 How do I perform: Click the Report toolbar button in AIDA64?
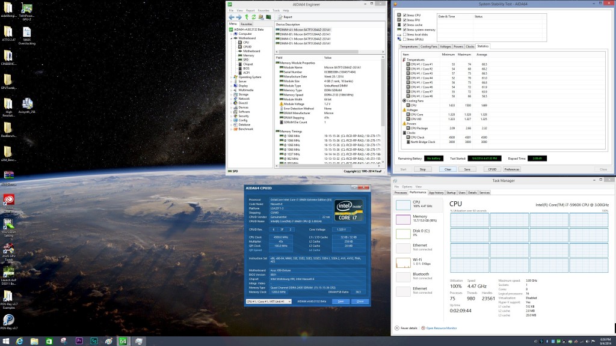click(285, 17)
